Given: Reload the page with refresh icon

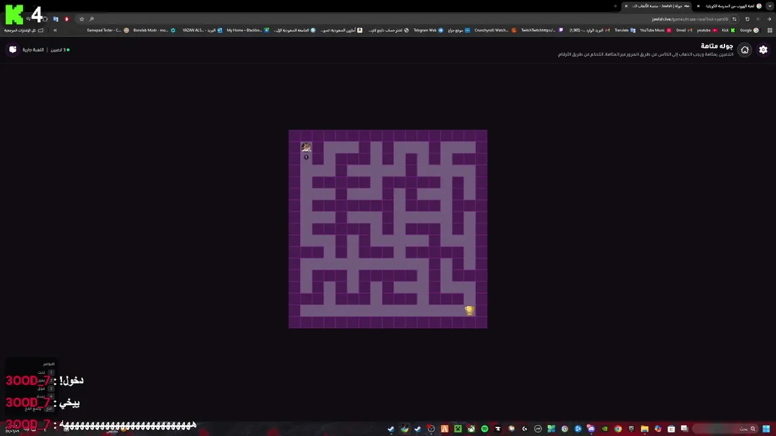Looking at the screenshot, I should click(747, 19).
